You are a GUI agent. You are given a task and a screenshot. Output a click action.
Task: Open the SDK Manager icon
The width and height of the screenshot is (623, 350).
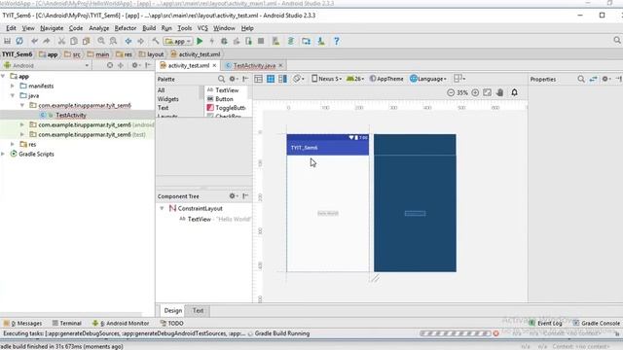coord(321,41)
